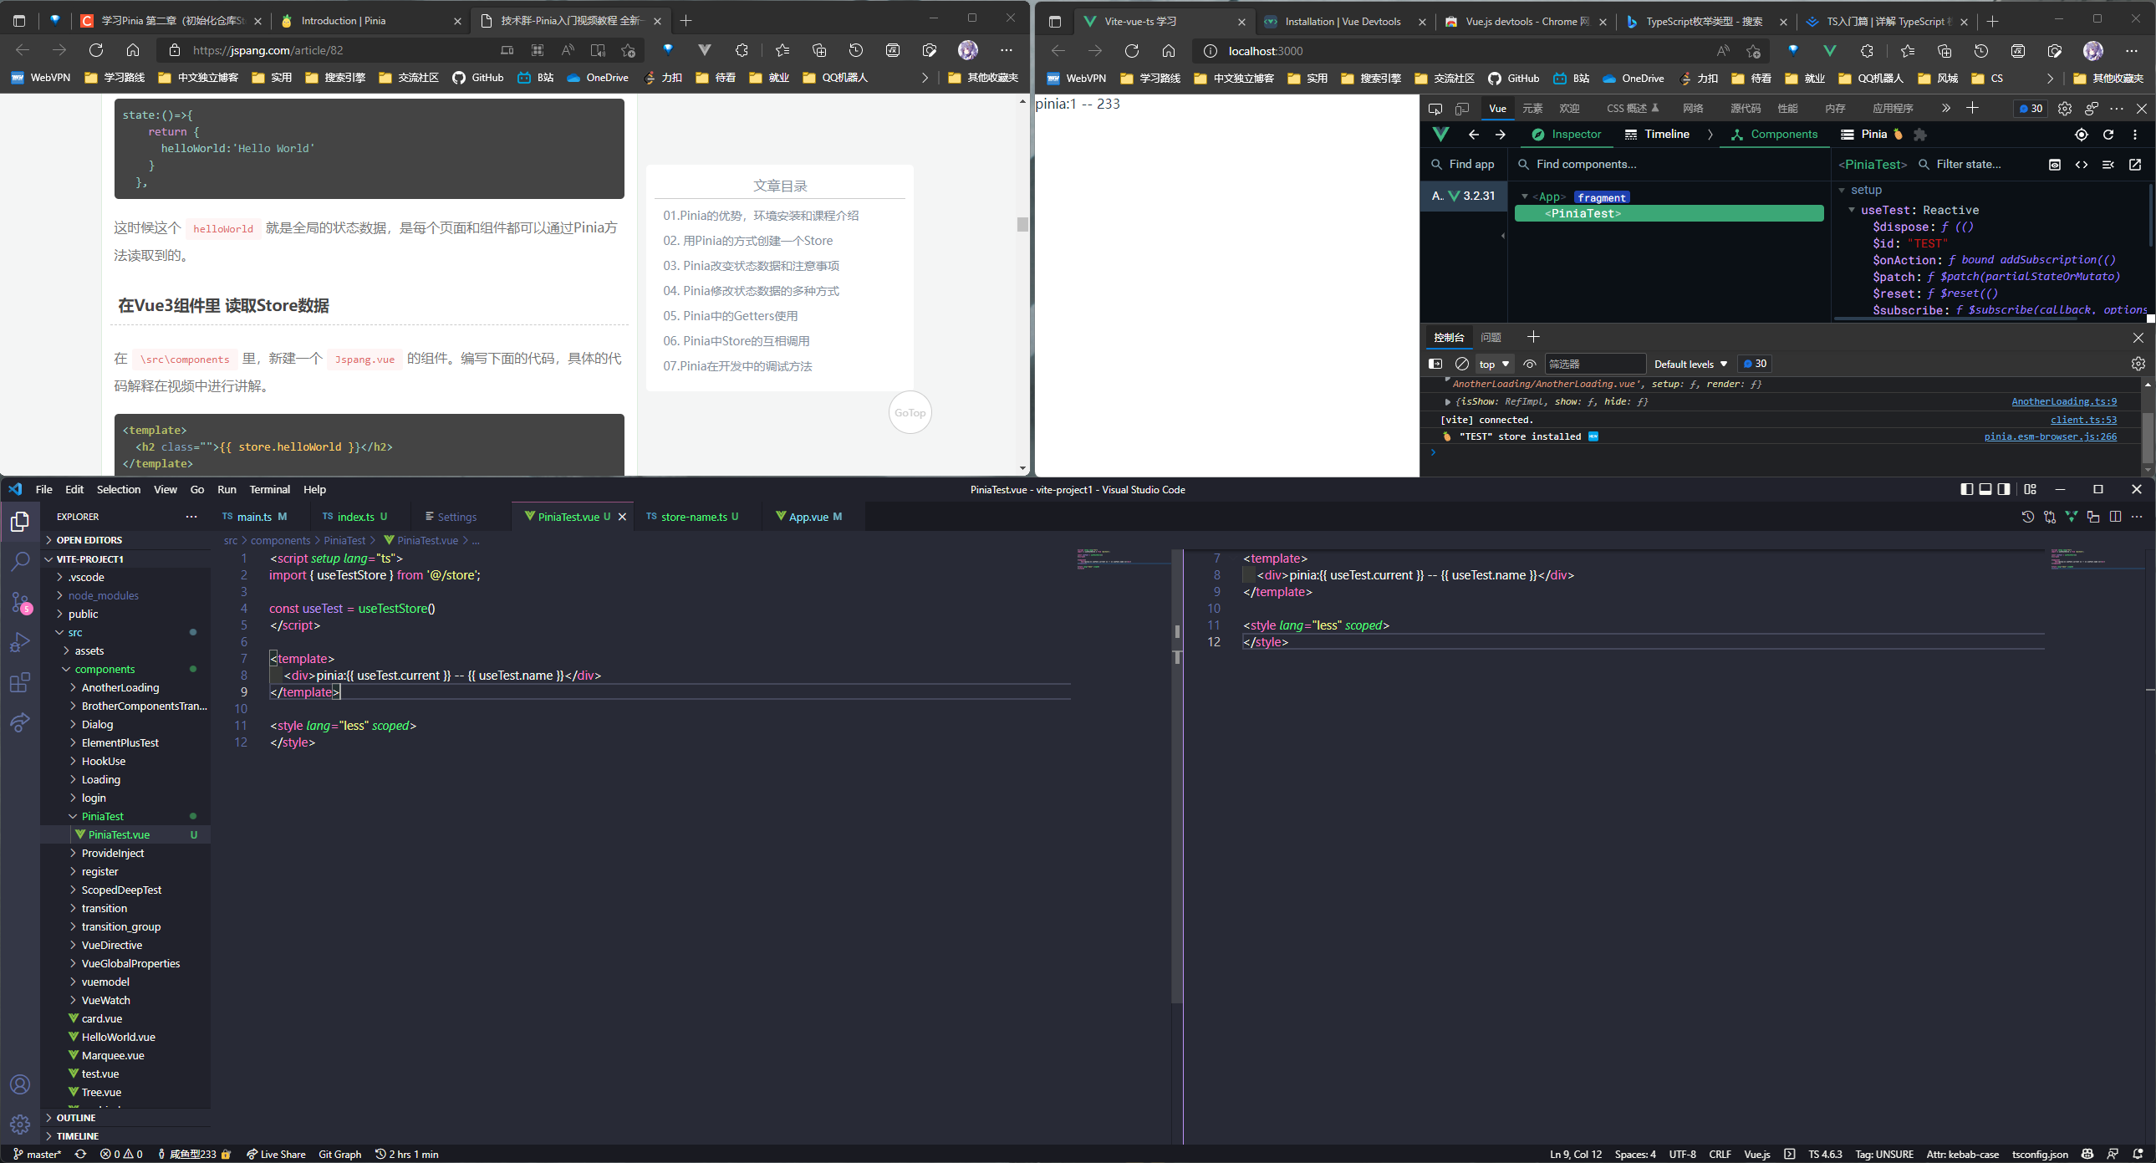Select component in page target icon in Vue Devtools

(2082, 134)
